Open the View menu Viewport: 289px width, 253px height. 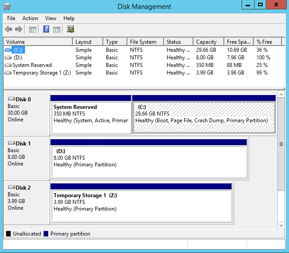click(x=50, y=18)
